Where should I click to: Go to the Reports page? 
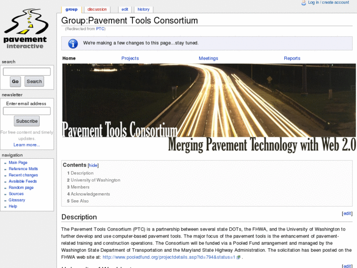(x=292, y=59)
